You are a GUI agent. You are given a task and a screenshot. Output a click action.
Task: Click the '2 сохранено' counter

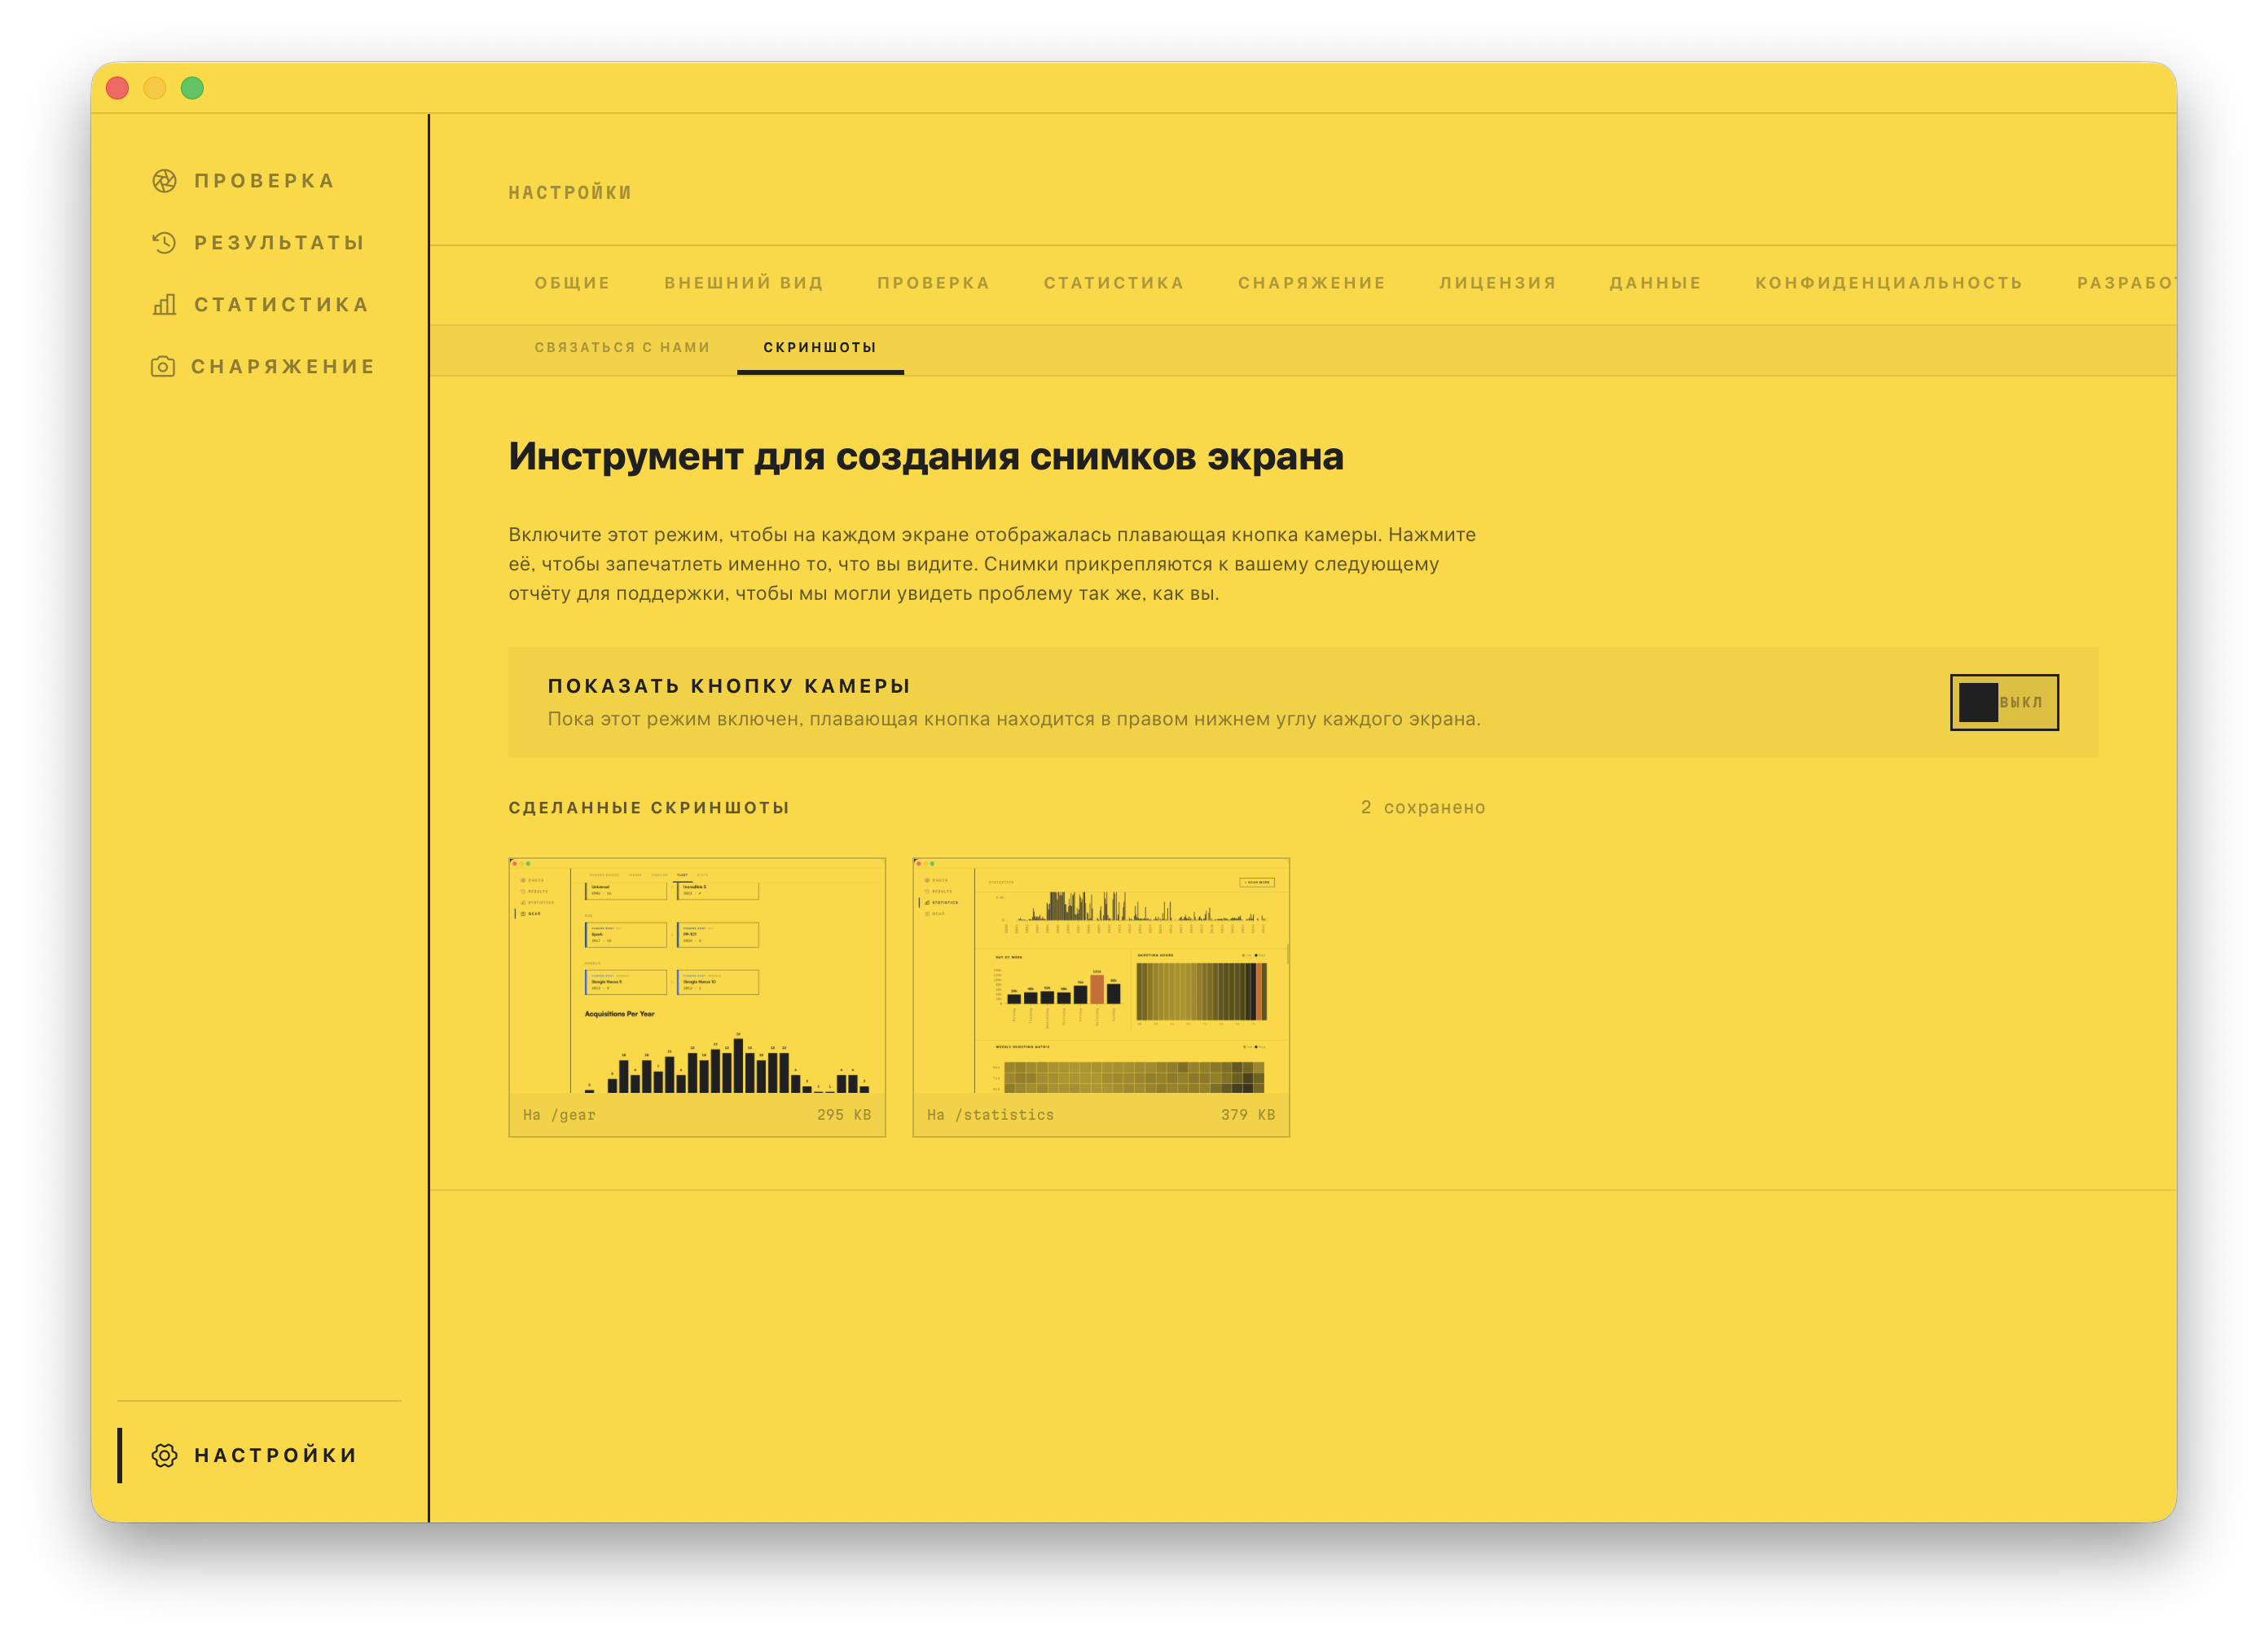coord(1423,808)
